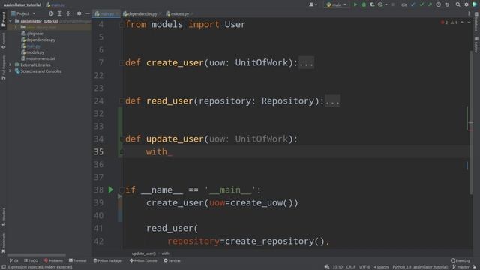
Task: Click the CRLF line separator in status bar
Action: 351,267
